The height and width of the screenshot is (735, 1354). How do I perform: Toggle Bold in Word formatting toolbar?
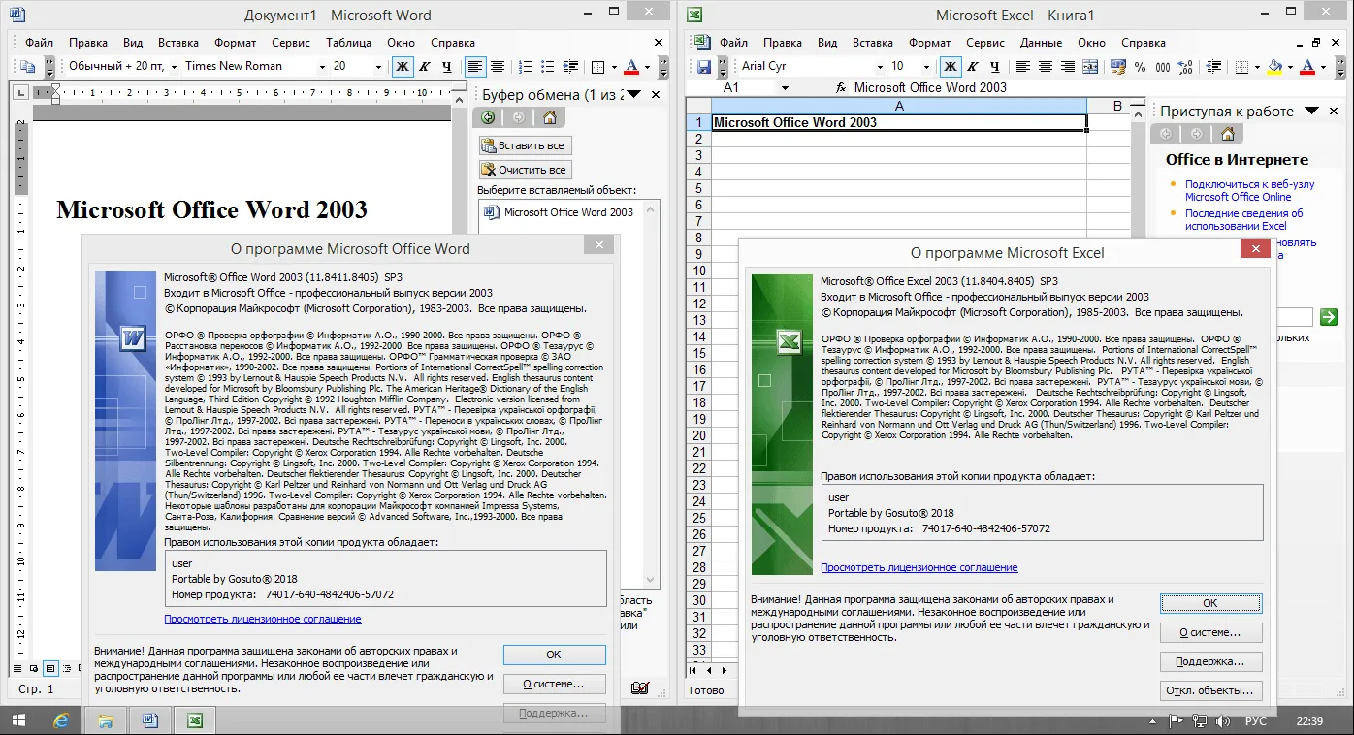tap(402, 67)
